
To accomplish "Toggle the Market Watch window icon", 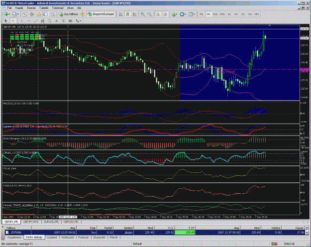I will click(24, 14).
